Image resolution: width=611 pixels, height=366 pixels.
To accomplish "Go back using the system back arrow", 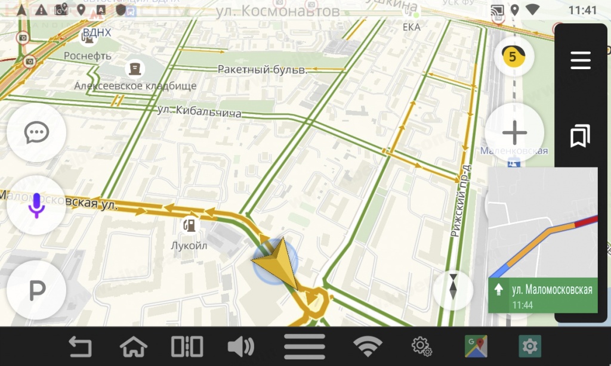I will point(81,346).
